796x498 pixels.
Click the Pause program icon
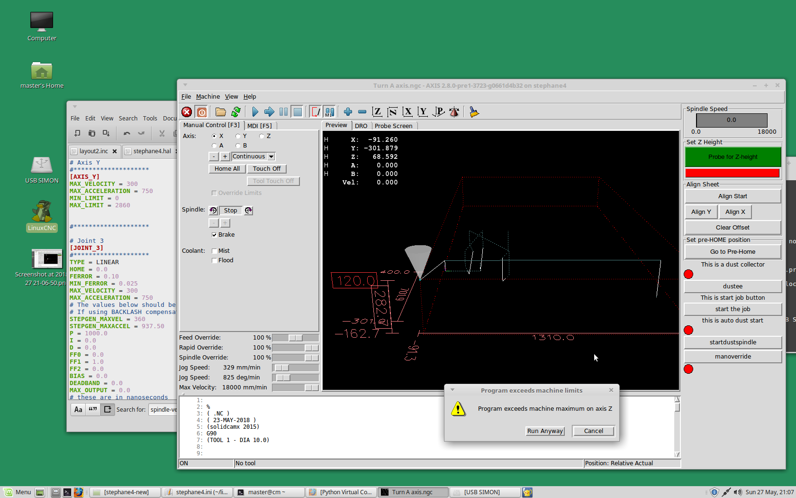pyautogui.click(x=283, y=112)
